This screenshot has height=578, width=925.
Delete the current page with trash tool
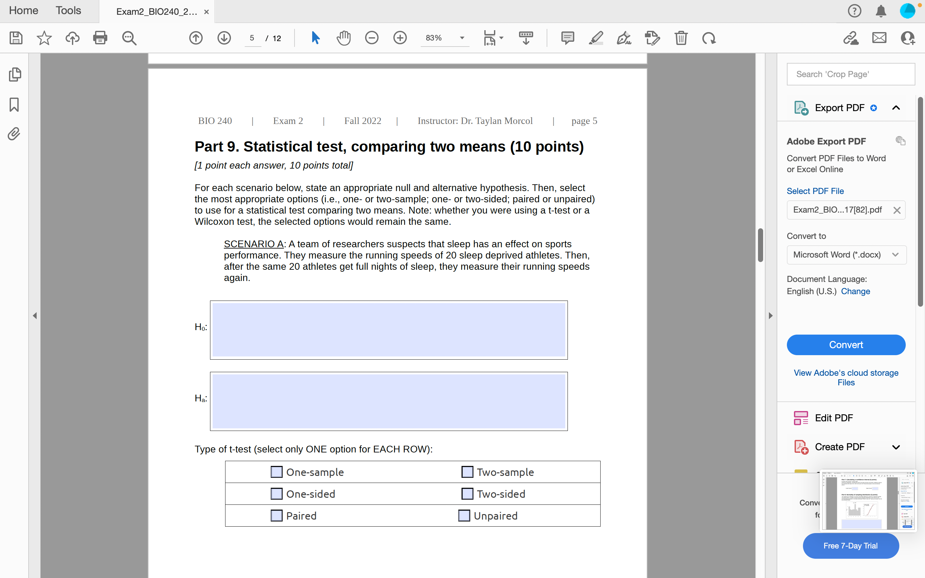(x=681, y=38)
